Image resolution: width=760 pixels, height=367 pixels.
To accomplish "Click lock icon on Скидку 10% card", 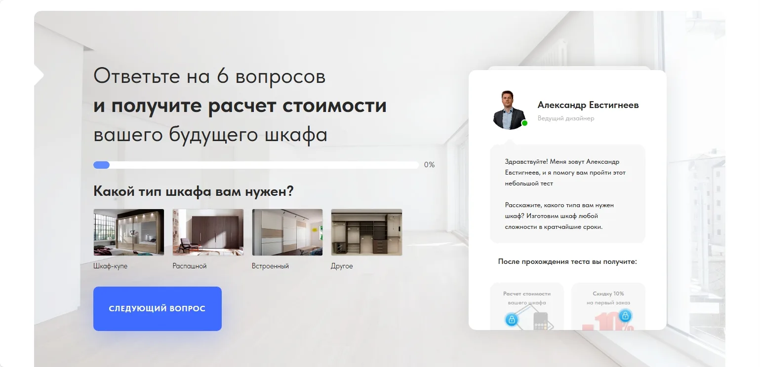I will 625,315.
